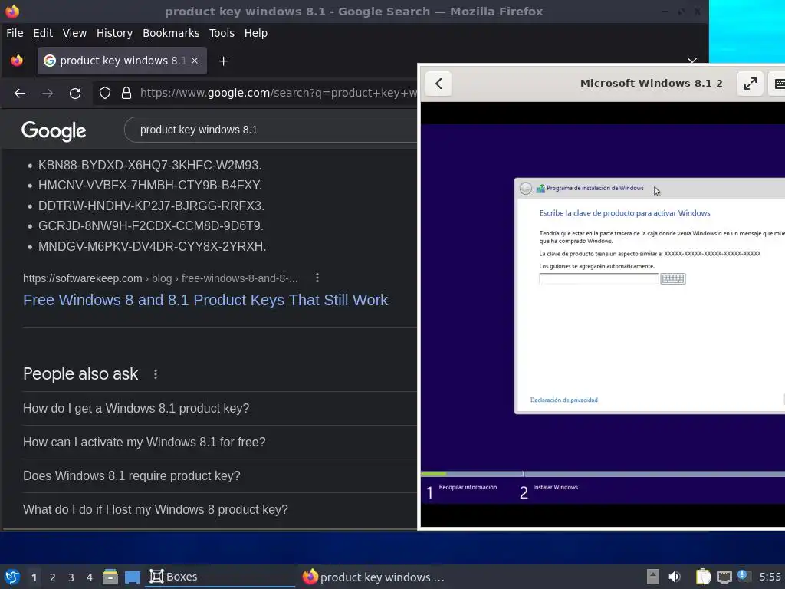Switch to Boxes in the taskbar
The height and width of the screenshot is (589, 785).
click(x=220, y=577)
